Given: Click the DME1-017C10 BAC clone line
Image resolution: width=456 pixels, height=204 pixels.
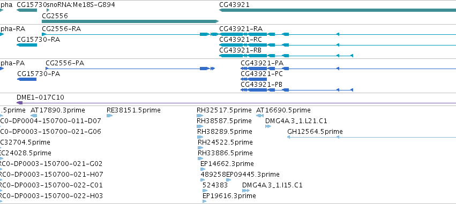Looking at the screenshot, I should [236, 103].
